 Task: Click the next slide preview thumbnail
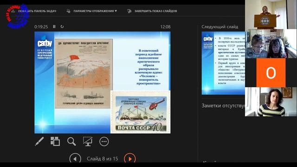click(223, 63)
